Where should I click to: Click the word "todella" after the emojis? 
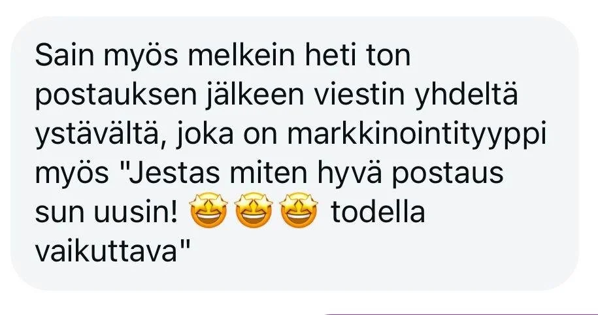point(378,211)
